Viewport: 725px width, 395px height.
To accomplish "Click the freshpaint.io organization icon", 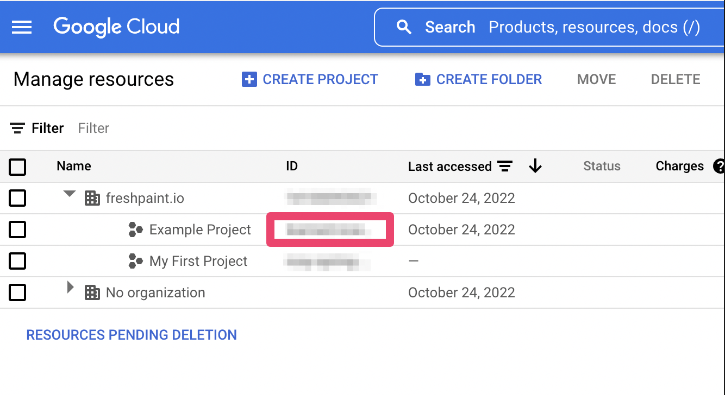I will [x=92, y=199].
